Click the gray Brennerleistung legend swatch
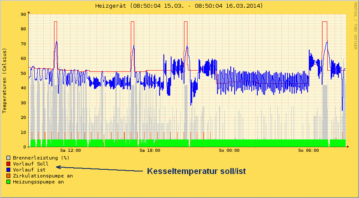 tap(9, 158)
